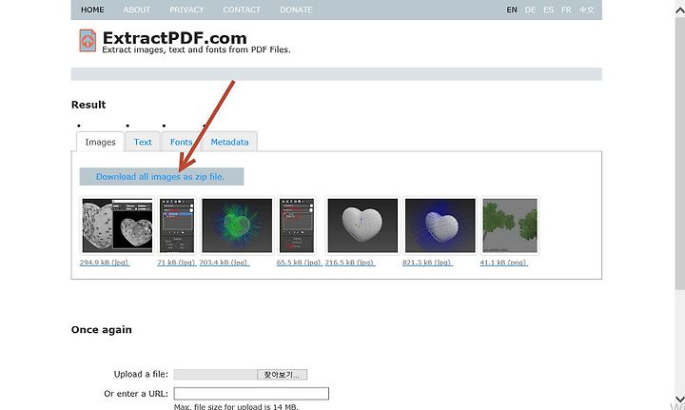
Task: Switch language to Chinese 中文
Action: pyautogui.click(x=586, y=10)
